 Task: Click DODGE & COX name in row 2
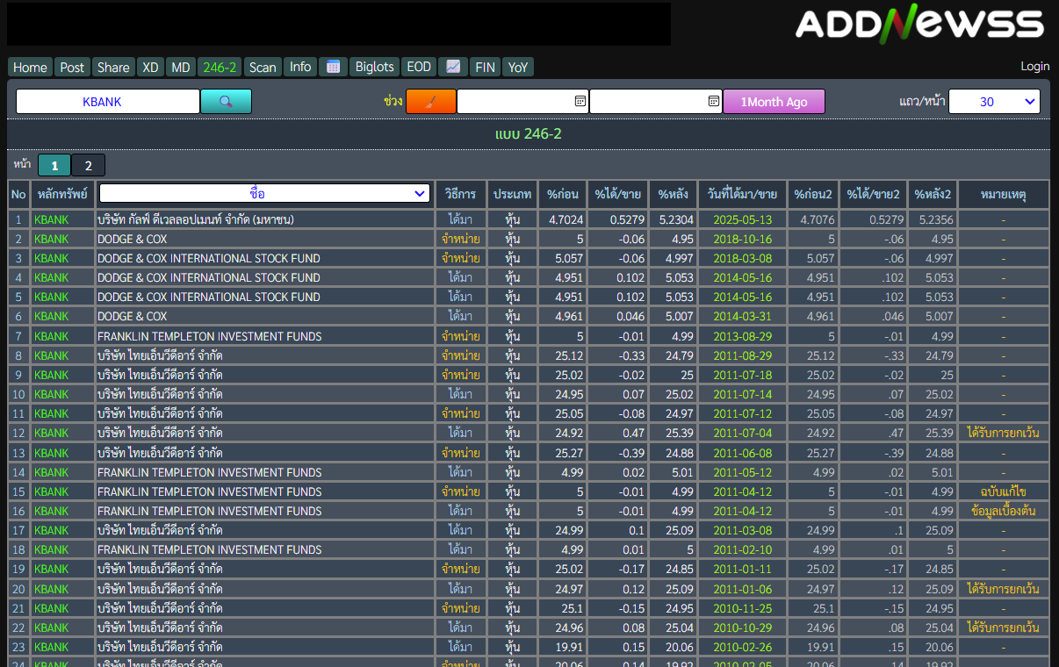(x=132, y=239)
